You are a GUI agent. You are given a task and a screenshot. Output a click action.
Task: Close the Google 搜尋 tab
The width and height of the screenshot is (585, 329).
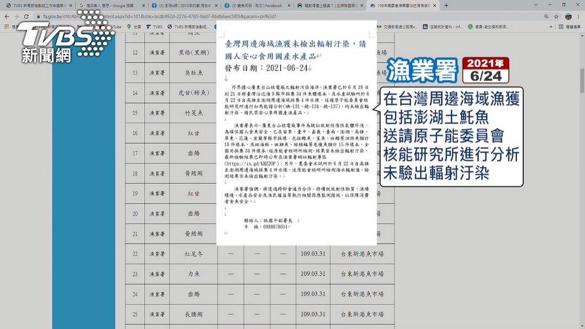(143, 6)
